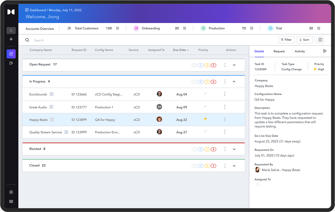Screen dimensions: 335x212
Task: Collapse the details panel with the exit icon
Action: tap(325, 51)
